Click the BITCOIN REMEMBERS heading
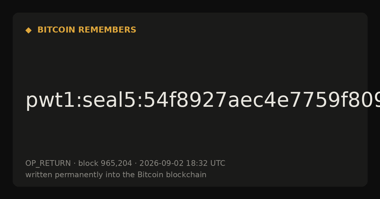This screenshot has width=380, height=199. [87, 30]
